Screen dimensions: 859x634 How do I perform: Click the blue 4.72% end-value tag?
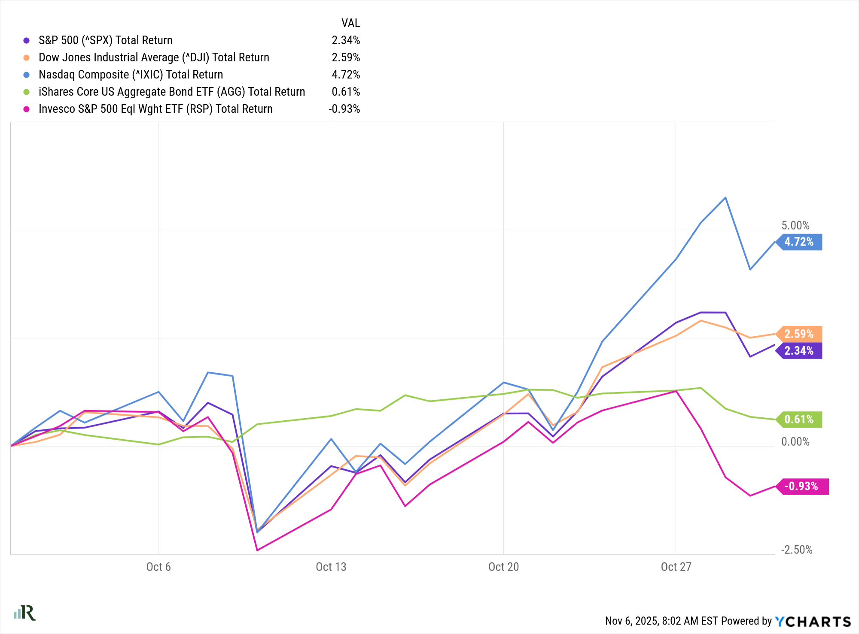click(799, 242)
